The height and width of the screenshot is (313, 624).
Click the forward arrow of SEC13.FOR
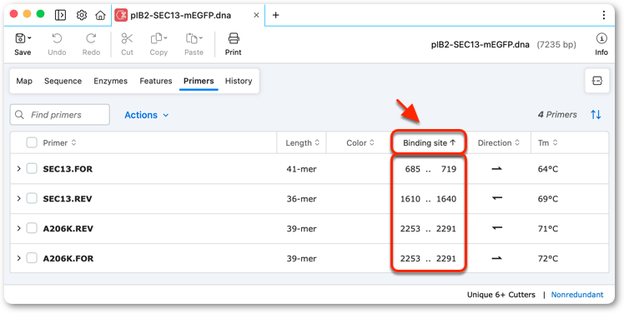tap(496, 169)
